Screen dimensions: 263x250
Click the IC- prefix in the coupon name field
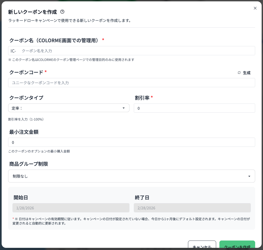(x=13, y=51)
